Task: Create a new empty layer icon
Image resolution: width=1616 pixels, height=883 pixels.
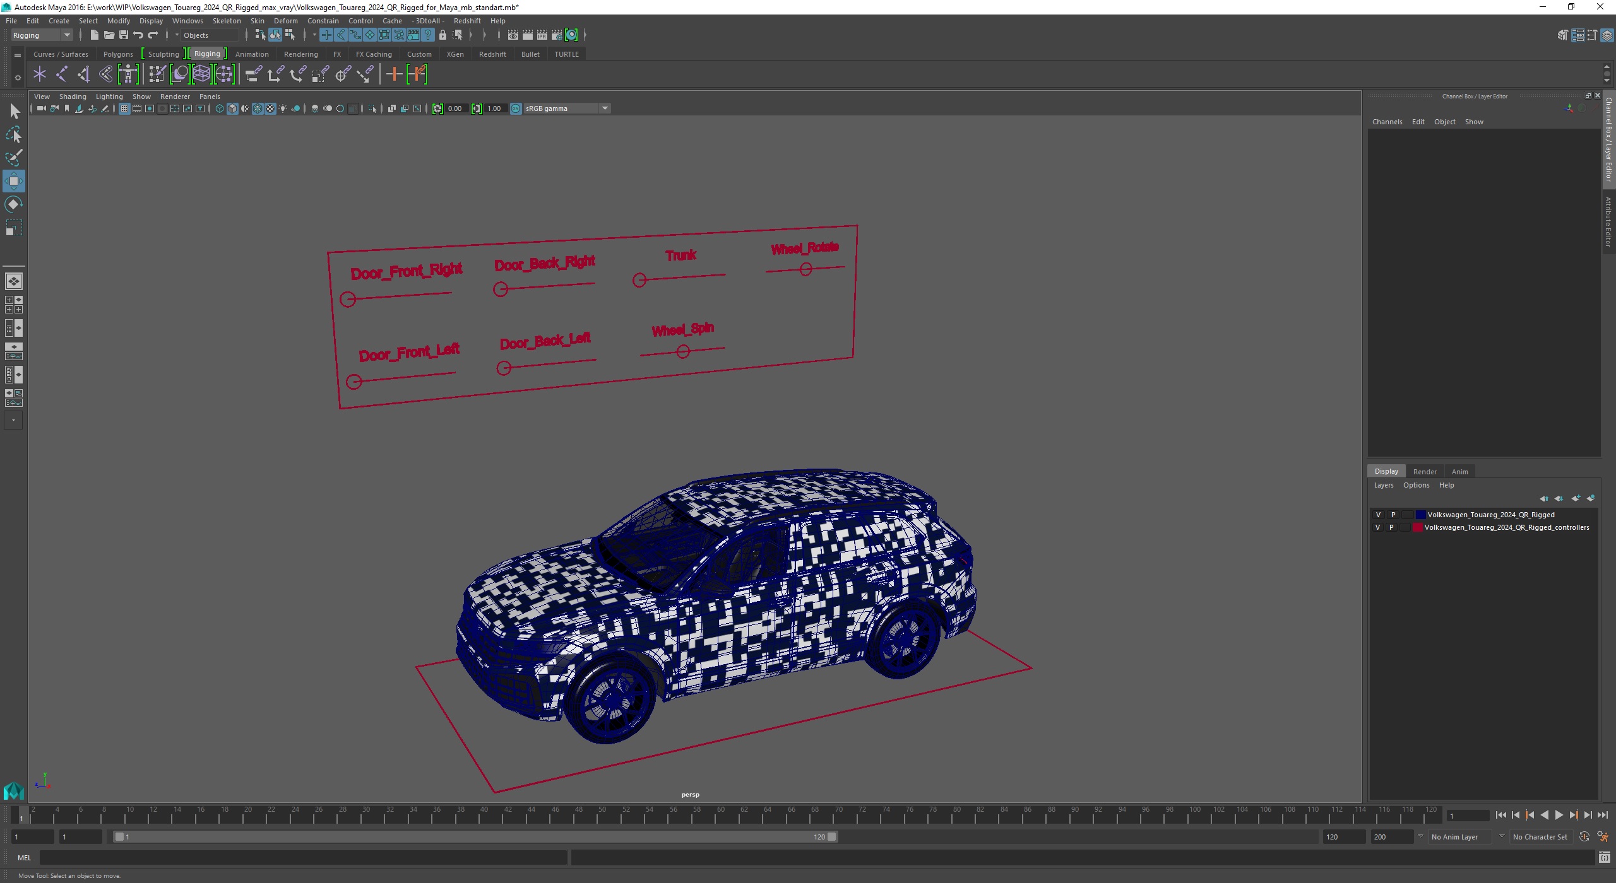Action: 1576,498
